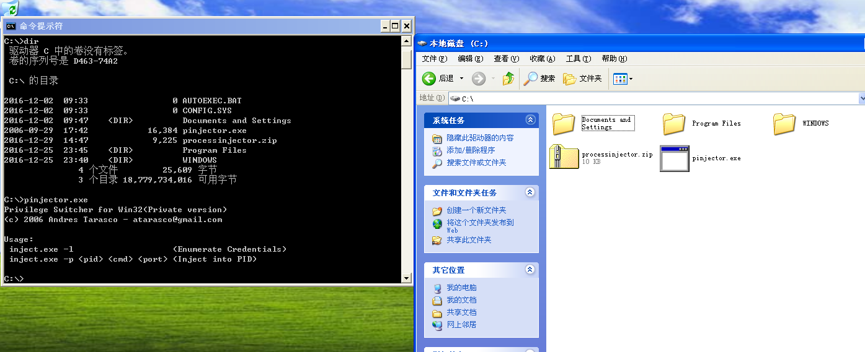
Task: Click the search files task icon
Action: click(x=437, y=163)
